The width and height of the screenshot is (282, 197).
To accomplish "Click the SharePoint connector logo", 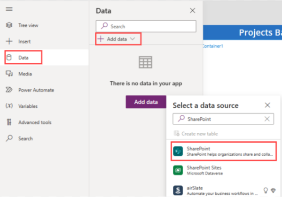I will (x=178, y=151).
